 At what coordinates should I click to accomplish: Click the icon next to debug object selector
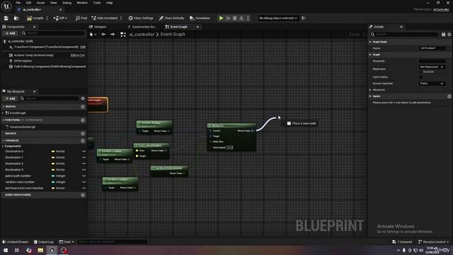coord(304,18)
